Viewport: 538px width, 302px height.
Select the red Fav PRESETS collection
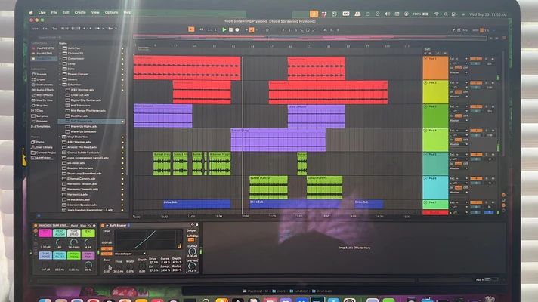tap(45, 48)
